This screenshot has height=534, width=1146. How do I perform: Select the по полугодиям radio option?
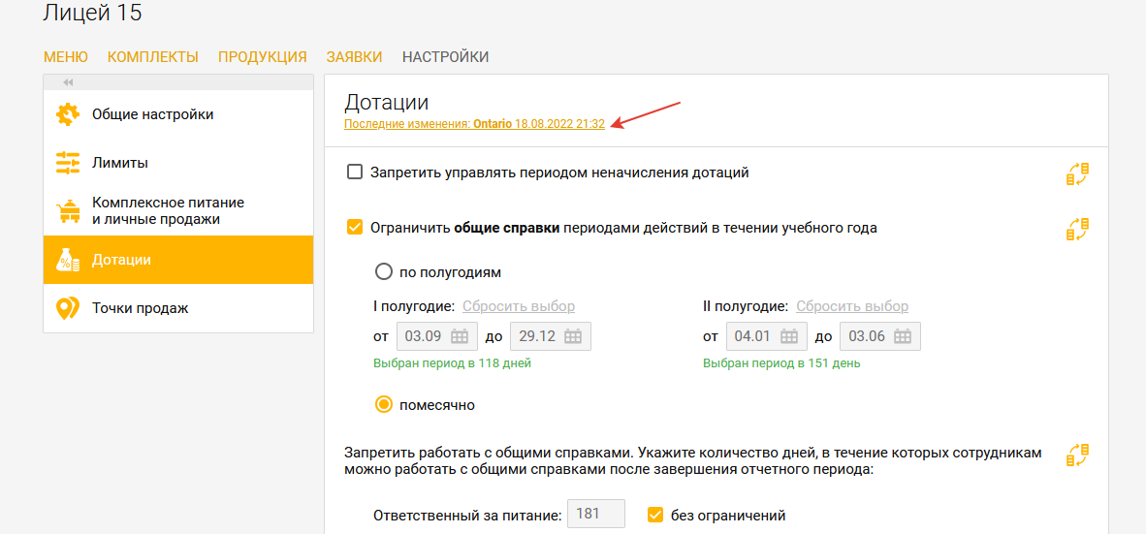384,272
